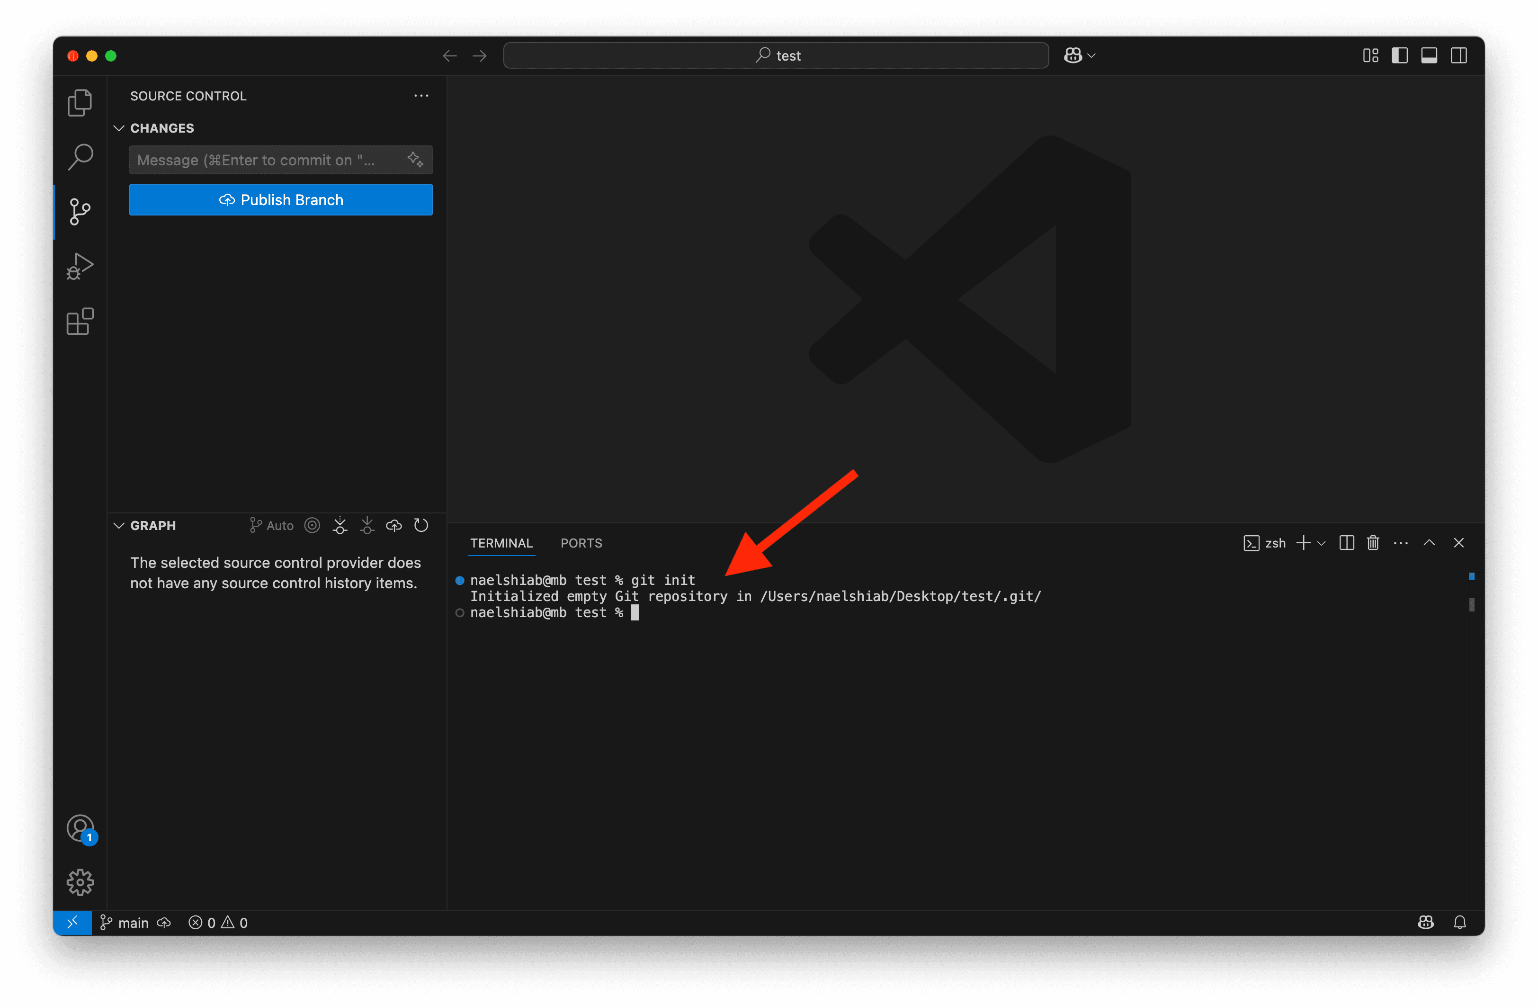The width and height of the screenshot is (1538, 1006).
Task: Open the Run and Debug view
Action: (x=80, y=266)
